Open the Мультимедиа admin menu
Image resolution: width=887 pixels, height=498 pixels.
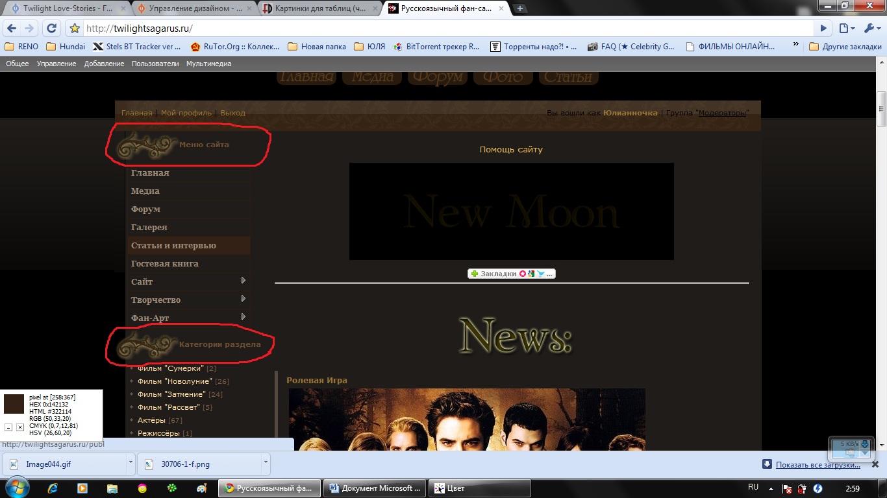[209, 64]
